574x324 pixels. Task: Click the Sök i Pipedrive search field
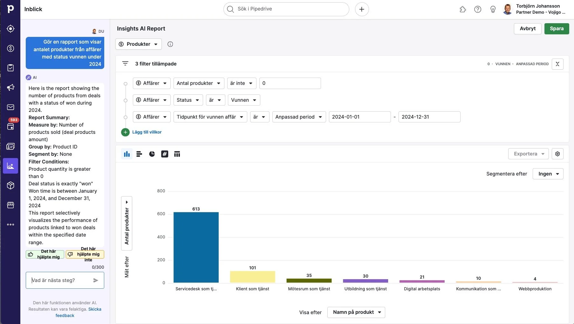point(286,9)
